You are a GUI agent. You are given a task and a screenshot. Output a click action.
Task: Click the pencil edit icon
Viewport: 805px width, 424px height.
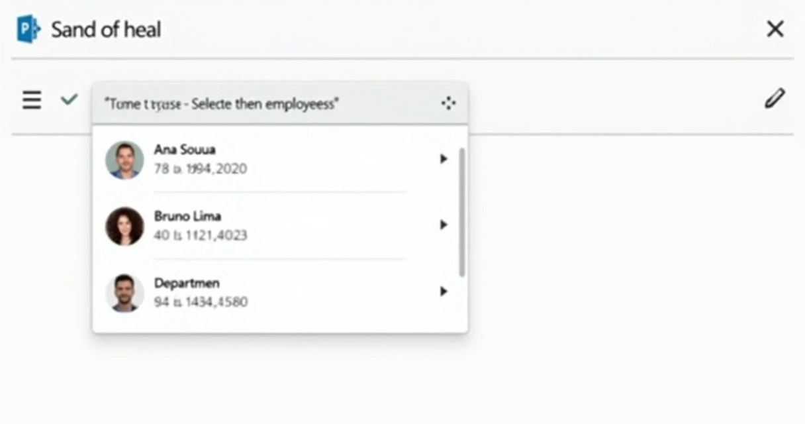coord(774,99)
